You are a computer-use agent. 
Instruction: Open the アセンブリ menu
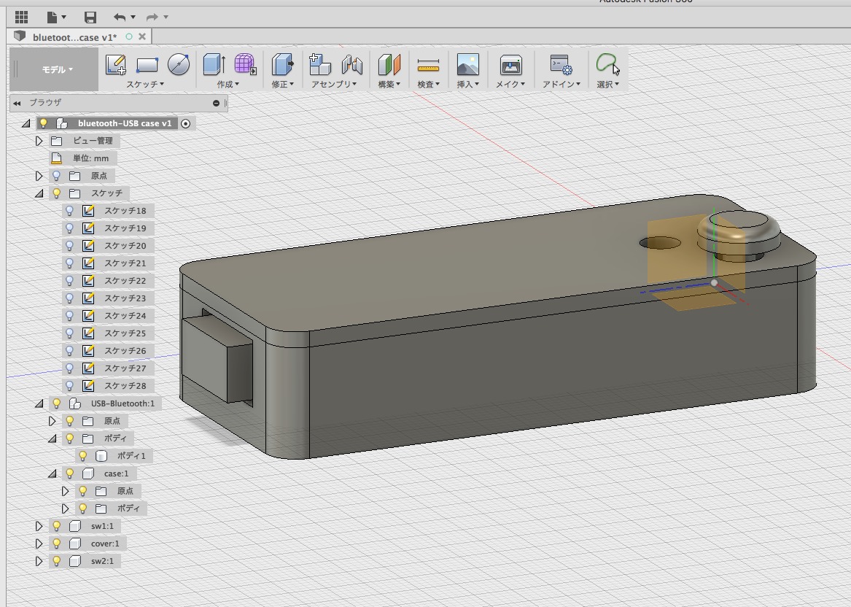[x=334, y=84]
